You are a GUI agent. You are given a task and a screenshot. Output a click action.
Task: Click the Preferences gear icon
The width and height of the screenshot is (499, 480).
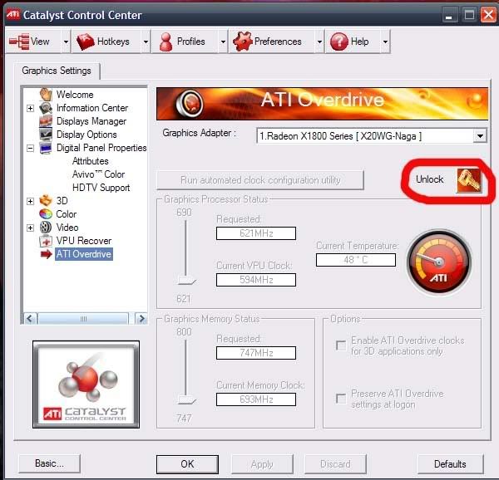(x=243, y=42)
